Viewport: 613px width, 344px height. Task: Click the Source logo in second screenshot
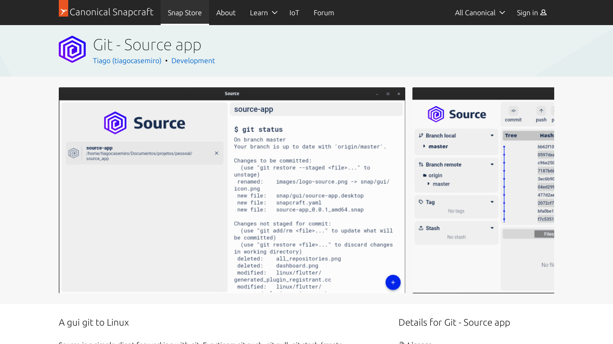(x=457, y=114)
